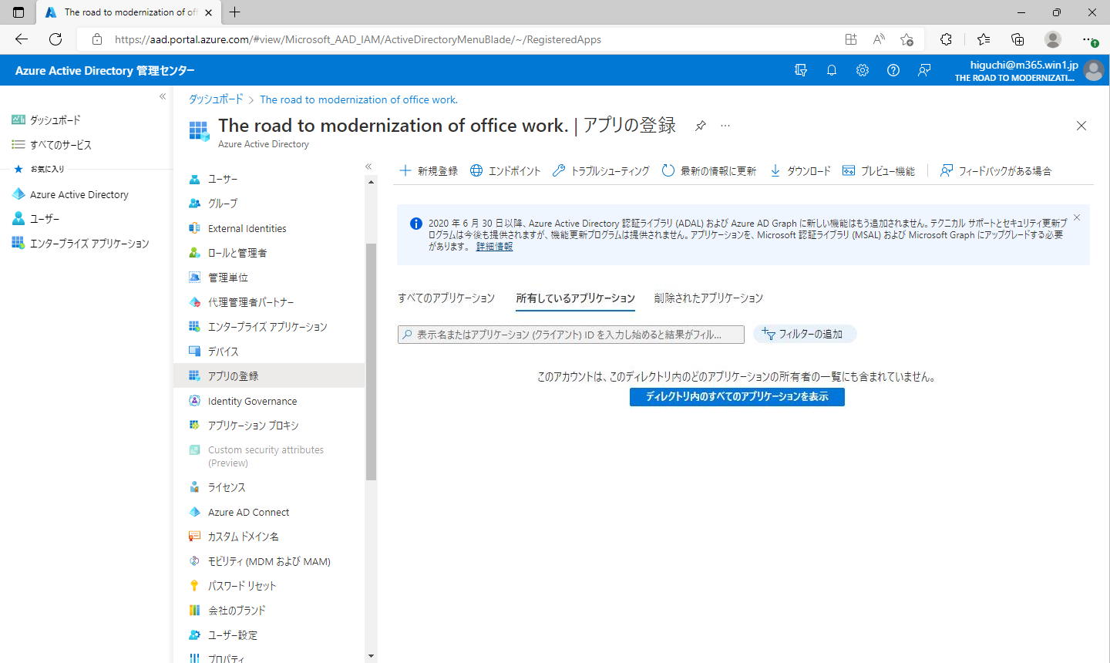1110x663 pixels.
Task: Click blade menu scrollbar down arrow
Action: (371, 656)
